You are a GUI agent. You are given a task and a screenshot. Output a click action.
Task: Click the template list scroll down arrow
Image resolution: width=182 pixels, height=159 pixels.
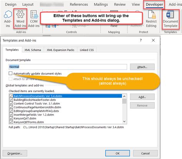point(124,121)
